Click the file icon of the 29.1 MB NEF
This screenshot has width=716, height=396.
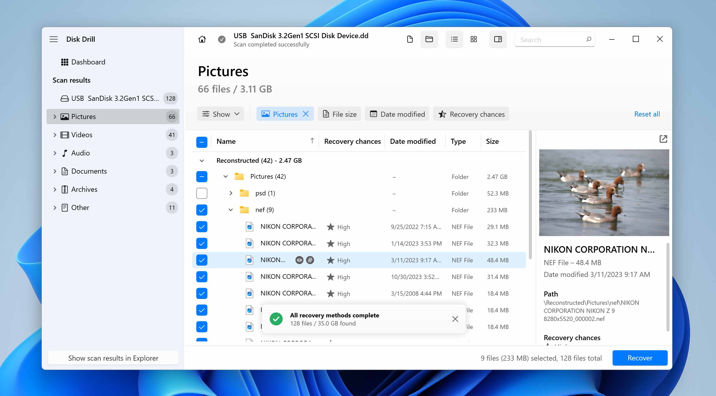coord(250,227)
